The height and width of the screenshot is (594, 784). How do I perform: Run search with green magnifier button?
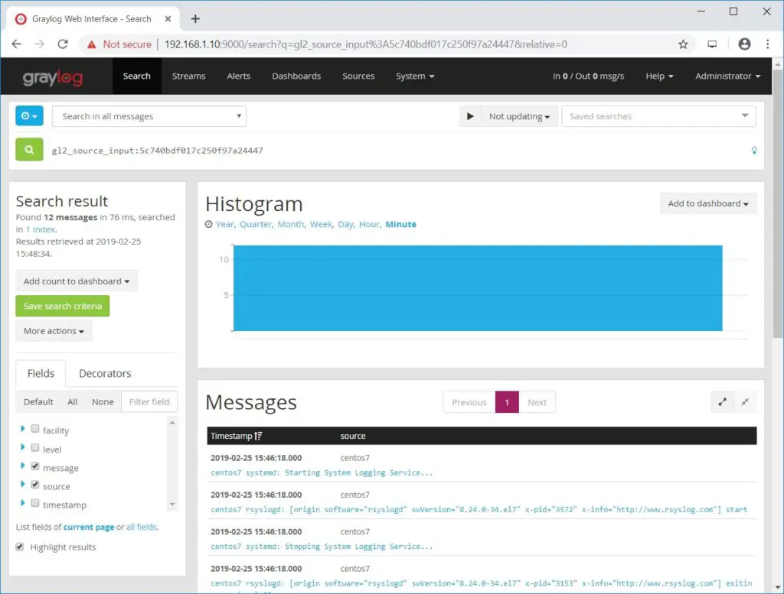pyautogui.click(x=29, y=150)
